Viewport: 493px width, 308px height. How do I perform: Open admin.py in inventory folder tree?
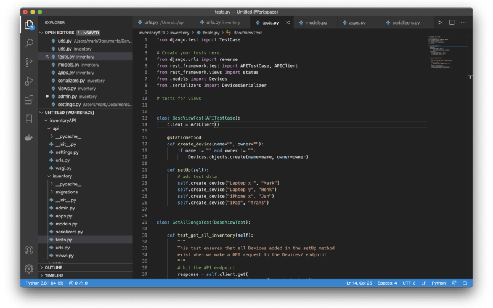point(65,208)
